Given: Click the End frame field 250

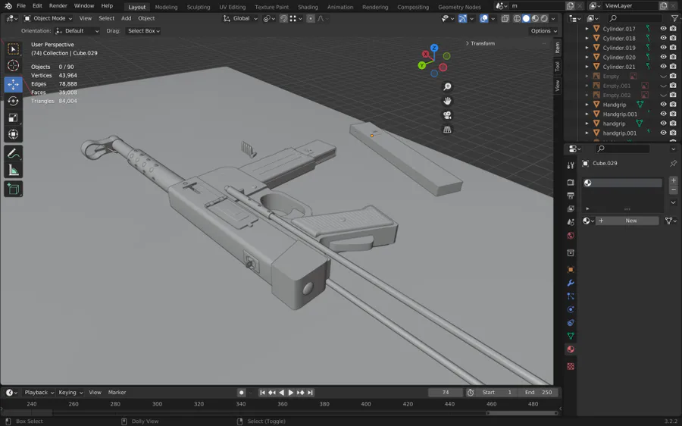Looking at the screenshot, I should coord(539,392).
